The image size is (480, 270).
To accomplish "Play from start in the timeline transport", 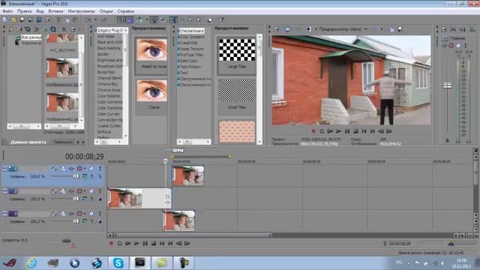I will 128,243.
